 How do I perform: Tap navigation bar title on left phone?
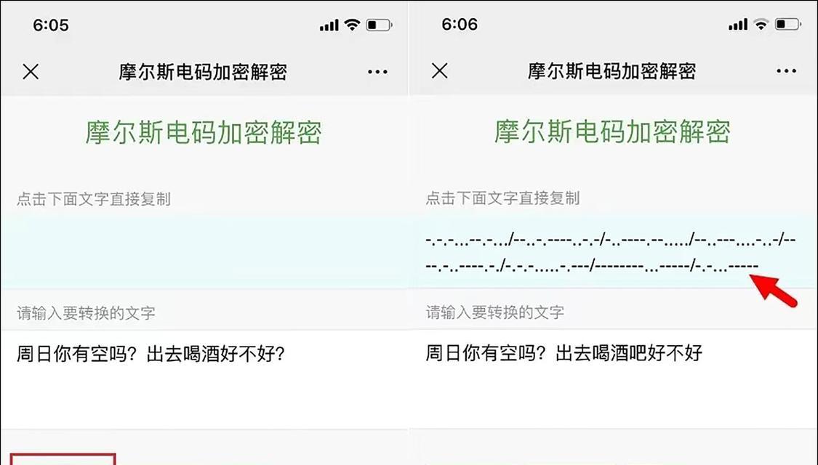tap(203, 72)
